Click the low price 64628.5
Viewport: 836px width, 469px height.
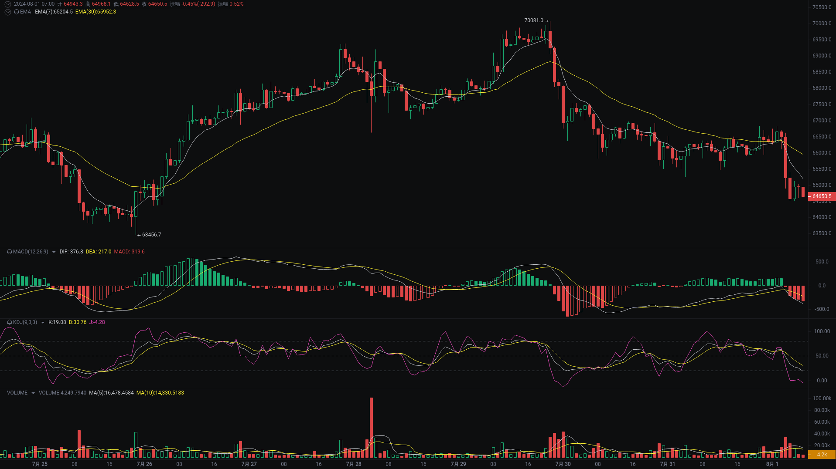pyautogui.click(x=130, y=4)
